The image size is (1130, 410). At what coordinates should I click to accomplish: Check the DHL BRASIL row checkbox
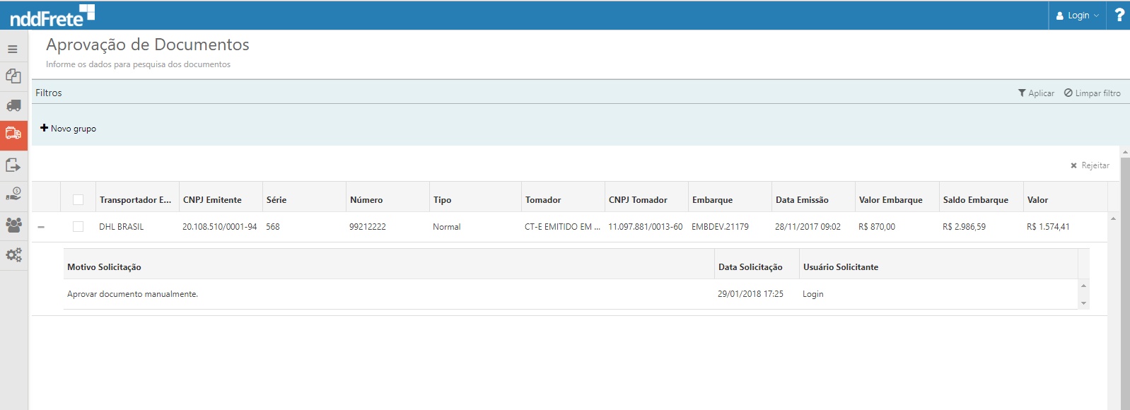pyautogui.click(x=78, y=227)
